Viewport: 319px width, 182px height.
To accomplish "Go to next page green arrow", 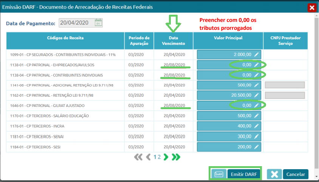I will pyautogui.click(x=166, y=157).
